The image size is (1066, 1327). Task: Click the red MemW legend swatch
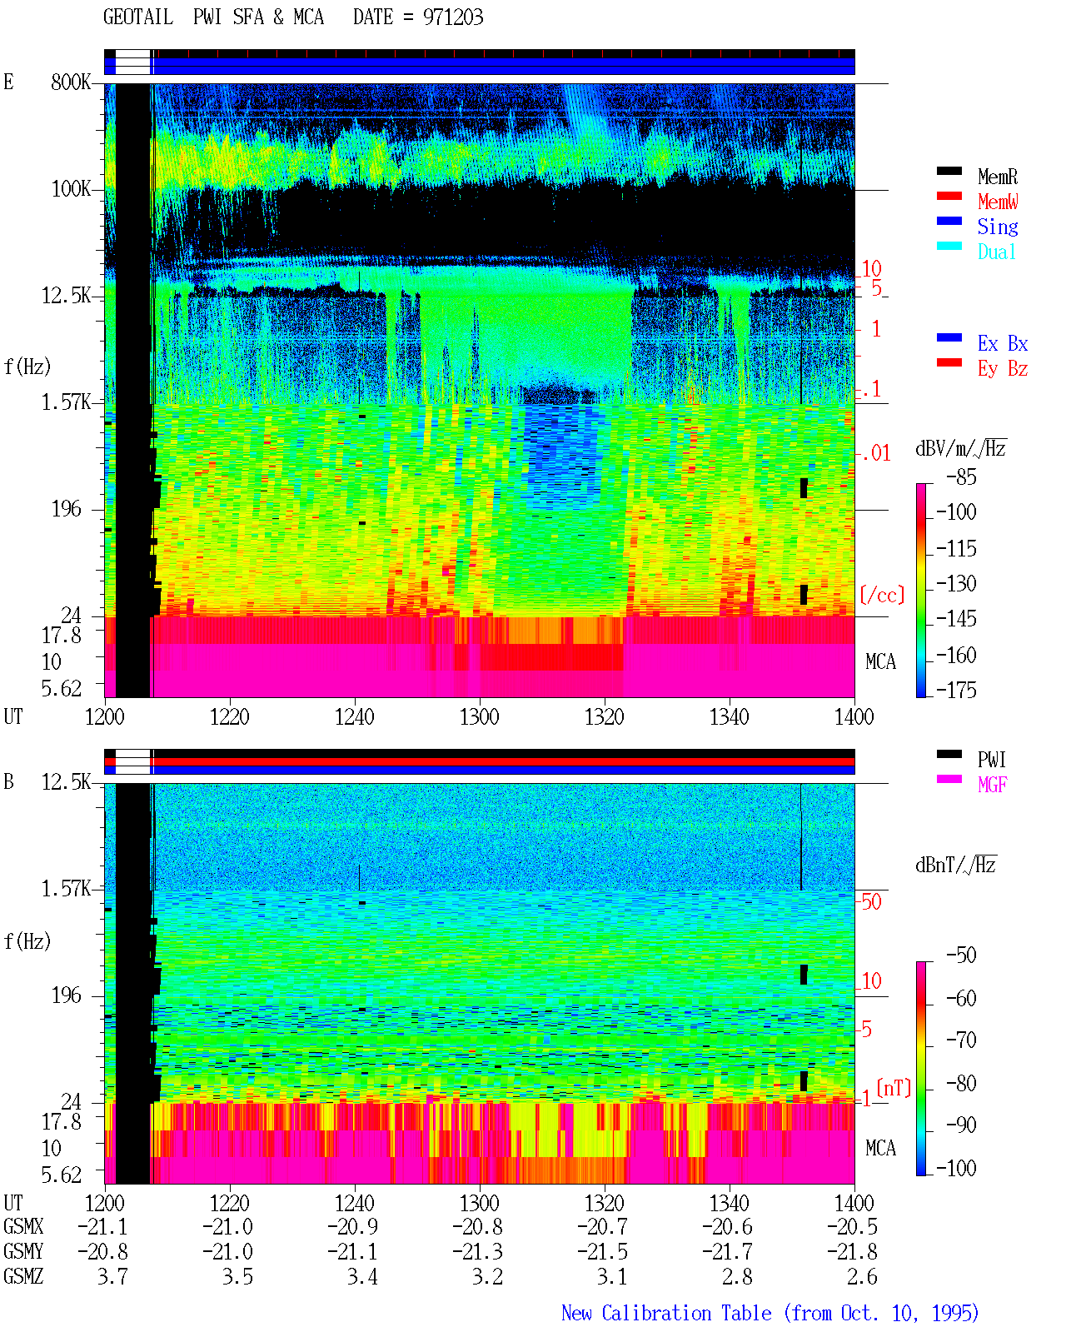pos(949,197)
